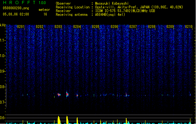Click the 0204 time marker

[x=77, y=27]
